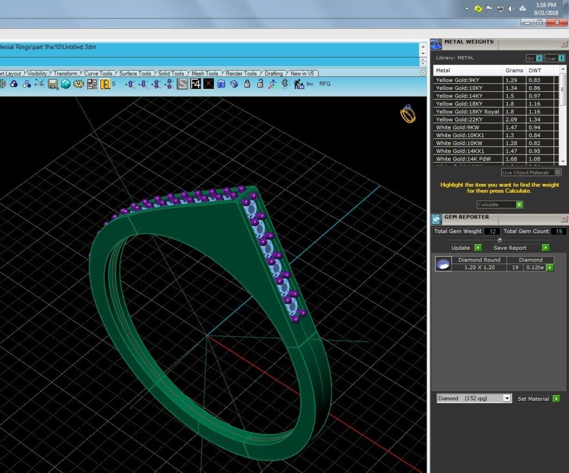This screenshot has height=473, width=569.
Task: Click the ring preview icon in the viewport
Action: tap(408, 113)
